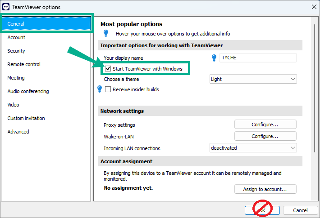The image size is (320, 218).
Task: Uncheck Start TeamViewer with Windows
Action: 108,69
